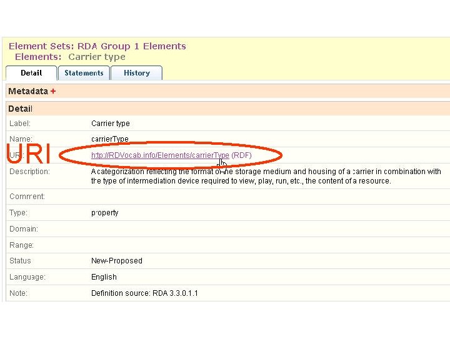Click the Carrier type element heading
450x337 pixels.
pyautogui.click(x=97, y=57)
